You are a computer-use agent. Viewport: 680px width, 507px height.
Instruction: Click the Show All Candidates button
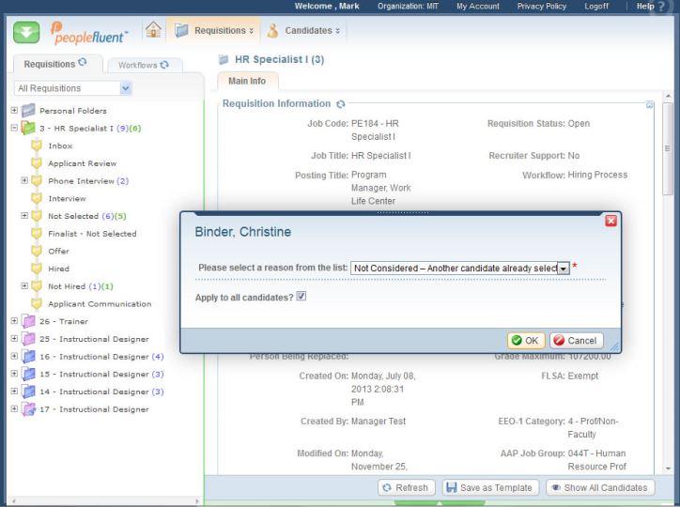(x=598, y=487)
